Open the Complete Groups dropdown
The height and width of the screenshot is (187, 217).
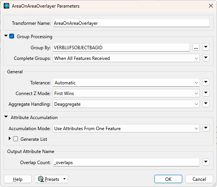pyautogui.click(x=126, y=58)
